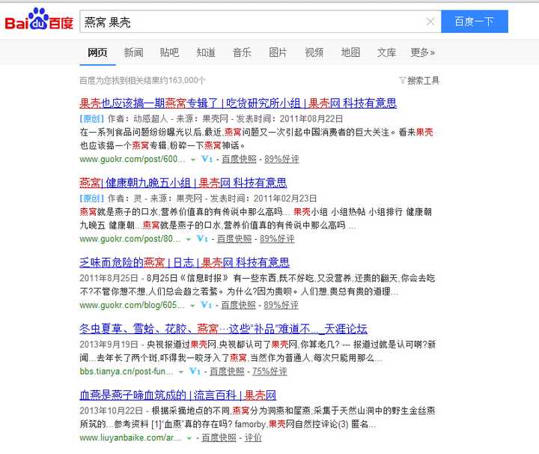Open 搜索工具 filter options
The height and width of the screenshot is (454, 539).
coord(423,80)
